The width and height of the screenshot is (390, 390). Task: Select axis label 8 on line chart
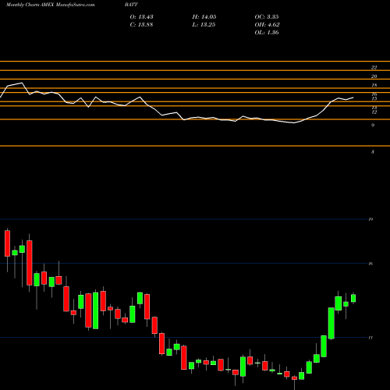(373, 152)
